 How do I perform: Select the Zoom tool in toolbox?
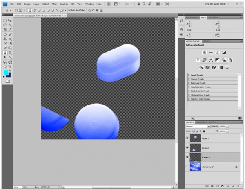[x=10, y=67]
